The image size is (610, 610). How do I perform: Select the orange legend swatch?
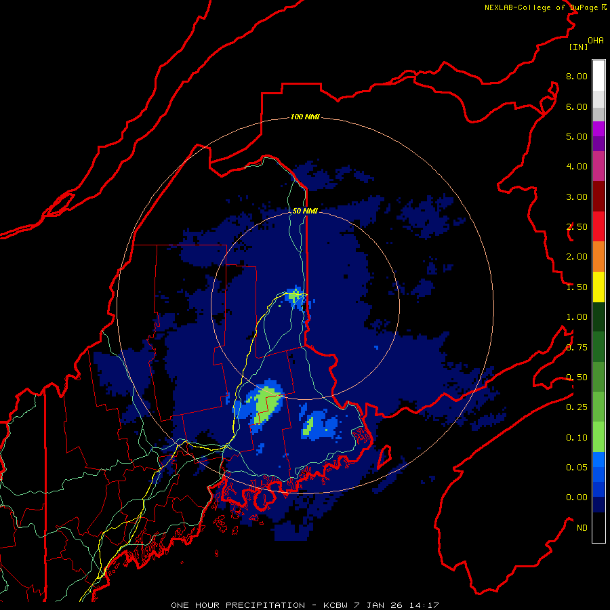598,257
